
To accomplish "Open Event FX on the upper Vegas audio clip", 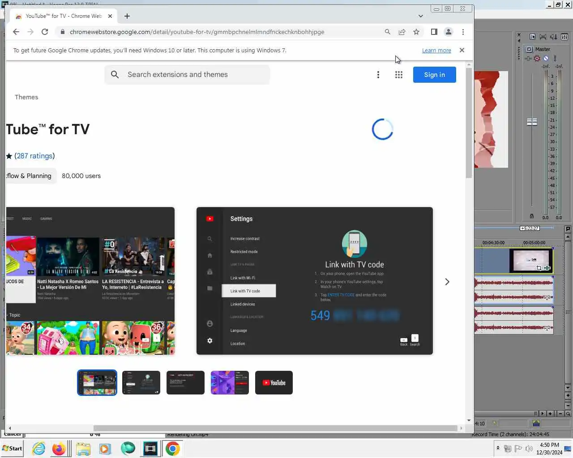I will (547, 297).
